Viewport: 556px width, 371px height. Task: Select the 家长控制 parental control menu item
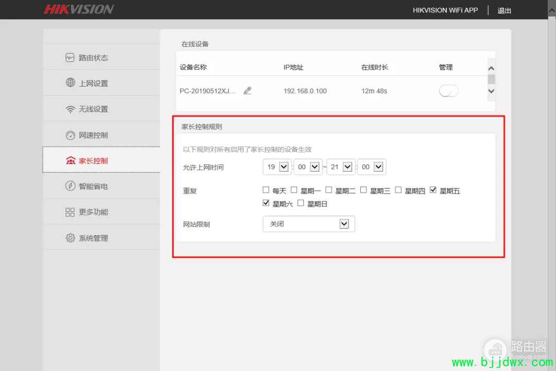pos(93,161)
